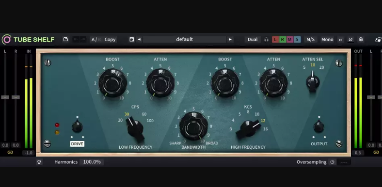Click the input L fader handle

[x=5, y=97]
